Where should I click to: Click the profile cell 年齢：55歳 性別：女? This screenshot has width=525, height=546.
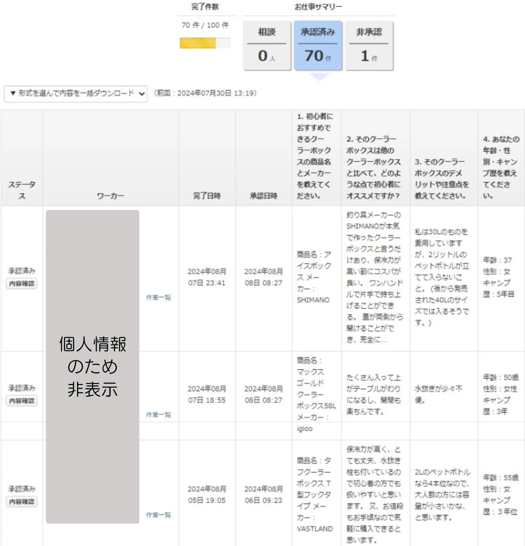(x=501, y=495)
